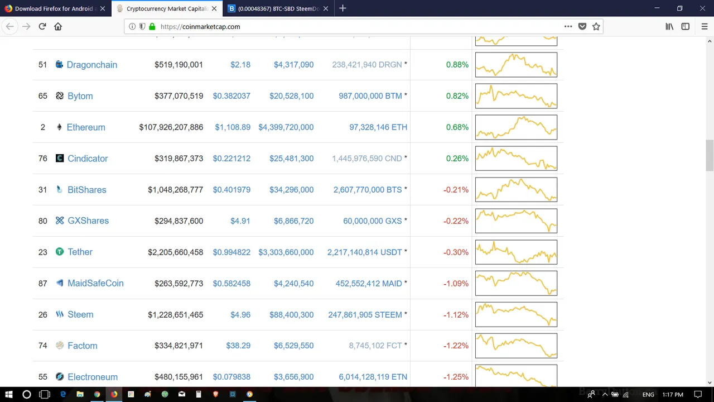Open File Explorer from taskbar

pyautogui.click(x=80, y=394)
